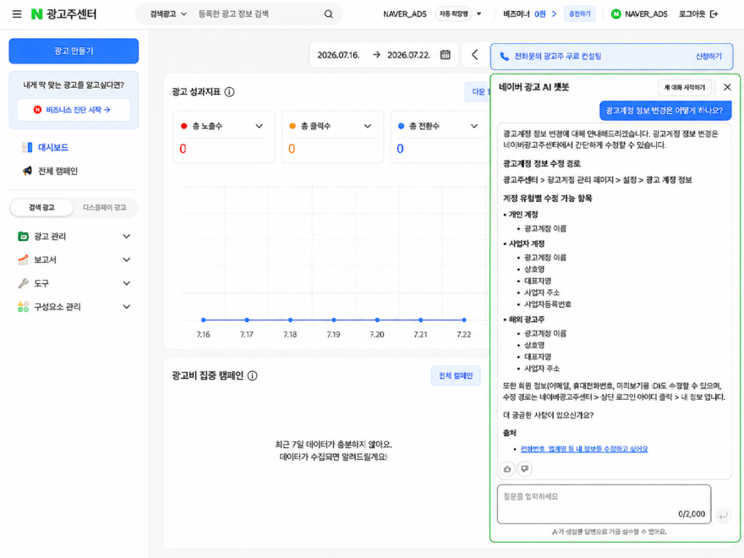The width and height of the screenshot is (744, 558).
Task: Open the 검색광고 search type dropdown
Action: click(x=168, y=14)
